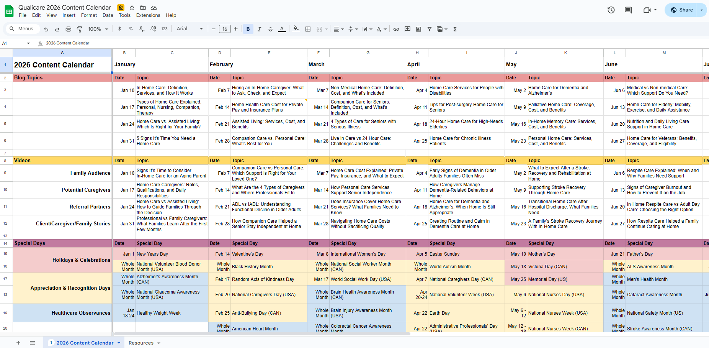Screen dimensions: 709x348
Task: Open the Format menu
Action: 89,15
